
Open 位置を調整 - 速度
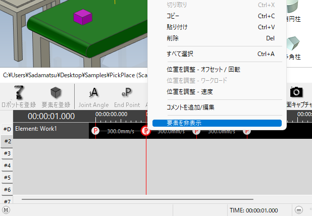(217, 92)
